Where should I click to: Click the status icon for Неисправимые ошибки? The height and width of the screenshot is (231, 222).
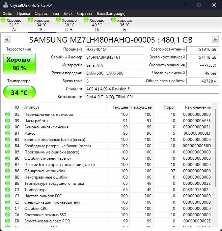coord(8,177)
